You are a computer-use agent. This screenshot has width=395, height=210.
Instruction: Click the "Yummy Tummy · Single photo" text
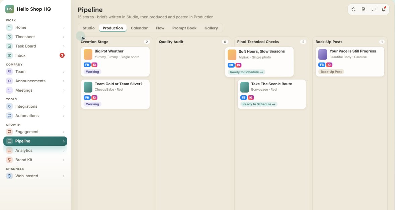[x=117, y=57]
